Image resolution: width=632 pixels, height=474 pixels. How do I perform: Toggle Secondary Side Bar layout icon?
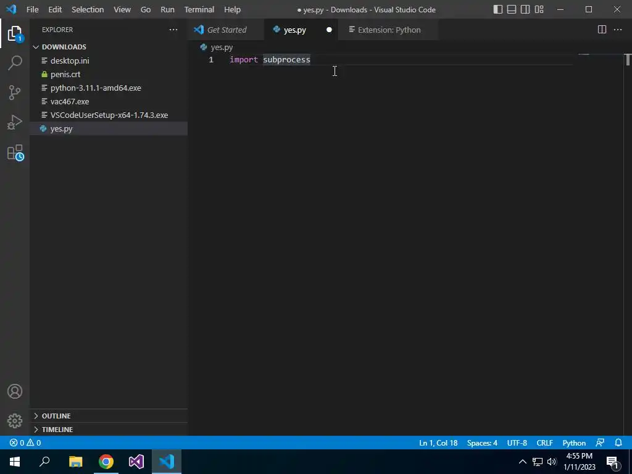[x=525, y=9]
